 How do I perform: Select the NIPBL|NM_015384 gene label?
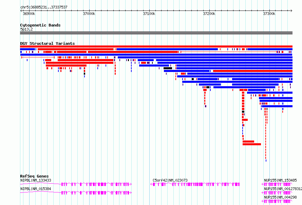click(36, 189)
